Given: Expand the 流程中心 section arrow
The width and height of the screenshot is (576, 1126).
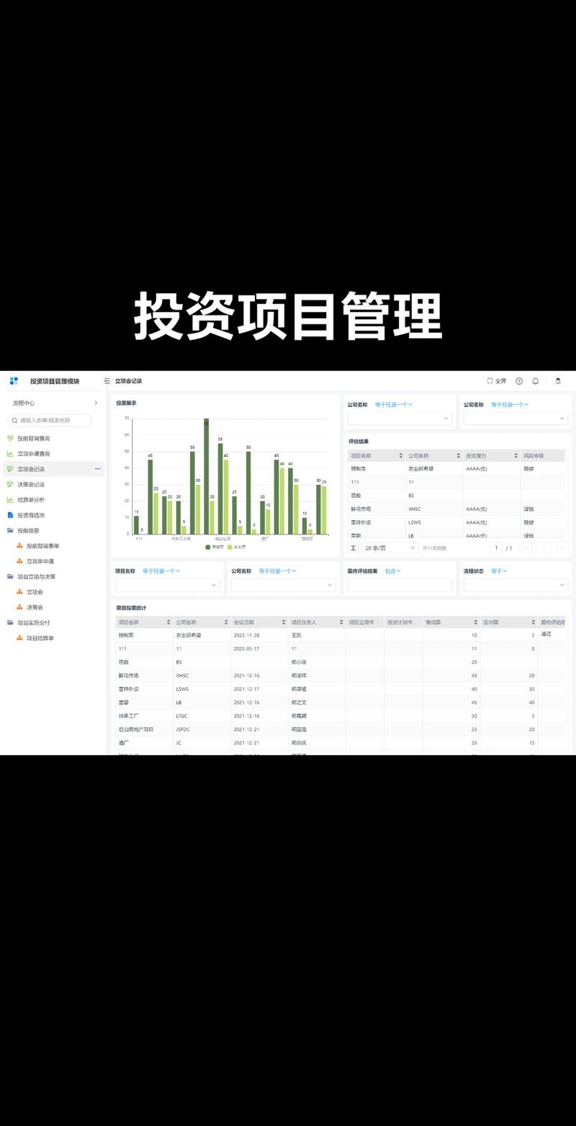Looking at the screenshot, I should (96, 402).
